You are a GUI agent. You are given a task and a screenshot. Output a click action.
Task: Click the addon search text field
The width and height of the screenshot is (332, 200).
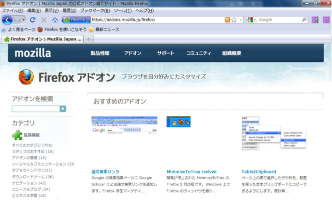[x=36, y=108]
